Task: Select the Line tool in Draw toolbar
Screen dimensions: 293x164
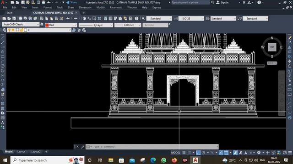Action: pos(3,38)
